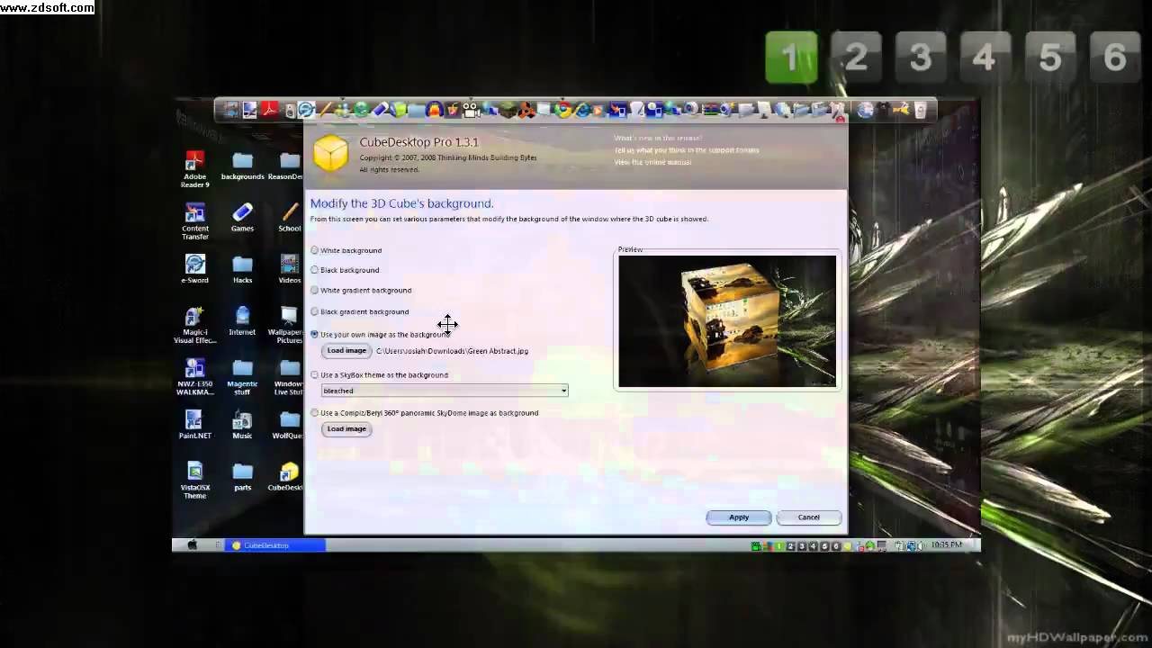The width and height of the screenshot is (1152, 648).
Task: Open the trash bin in the dock
Action: (x=920, y=110)
